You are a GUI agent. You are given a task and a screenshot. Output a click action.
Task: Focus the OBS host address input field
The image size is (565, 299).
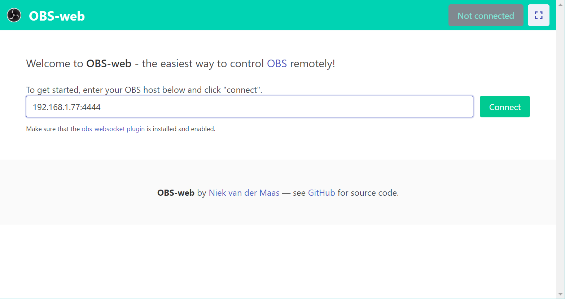249,107
